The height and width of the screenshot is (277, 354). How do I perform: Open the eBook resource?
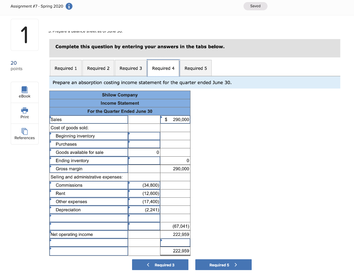point(24,92)
